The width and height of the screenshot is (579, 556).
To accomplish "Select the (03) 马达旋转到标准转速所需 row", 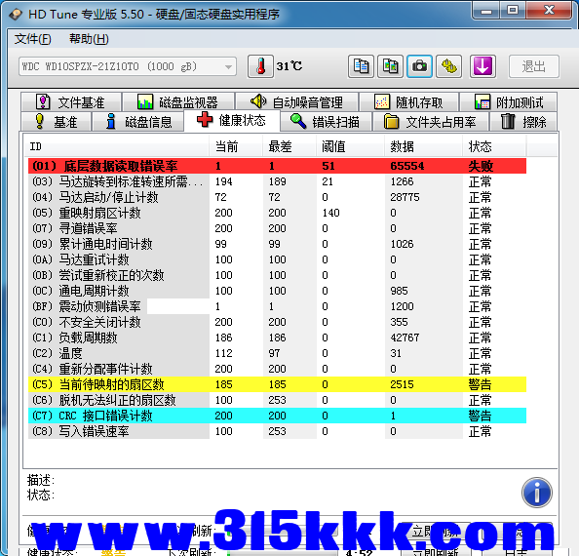I will (x=277, y=181).
